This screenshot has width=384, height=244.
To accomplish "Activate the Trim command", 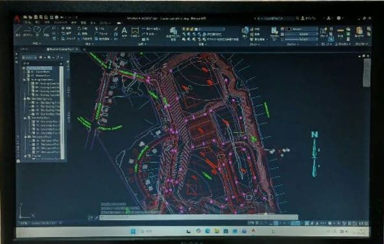I will pos(101,28).
